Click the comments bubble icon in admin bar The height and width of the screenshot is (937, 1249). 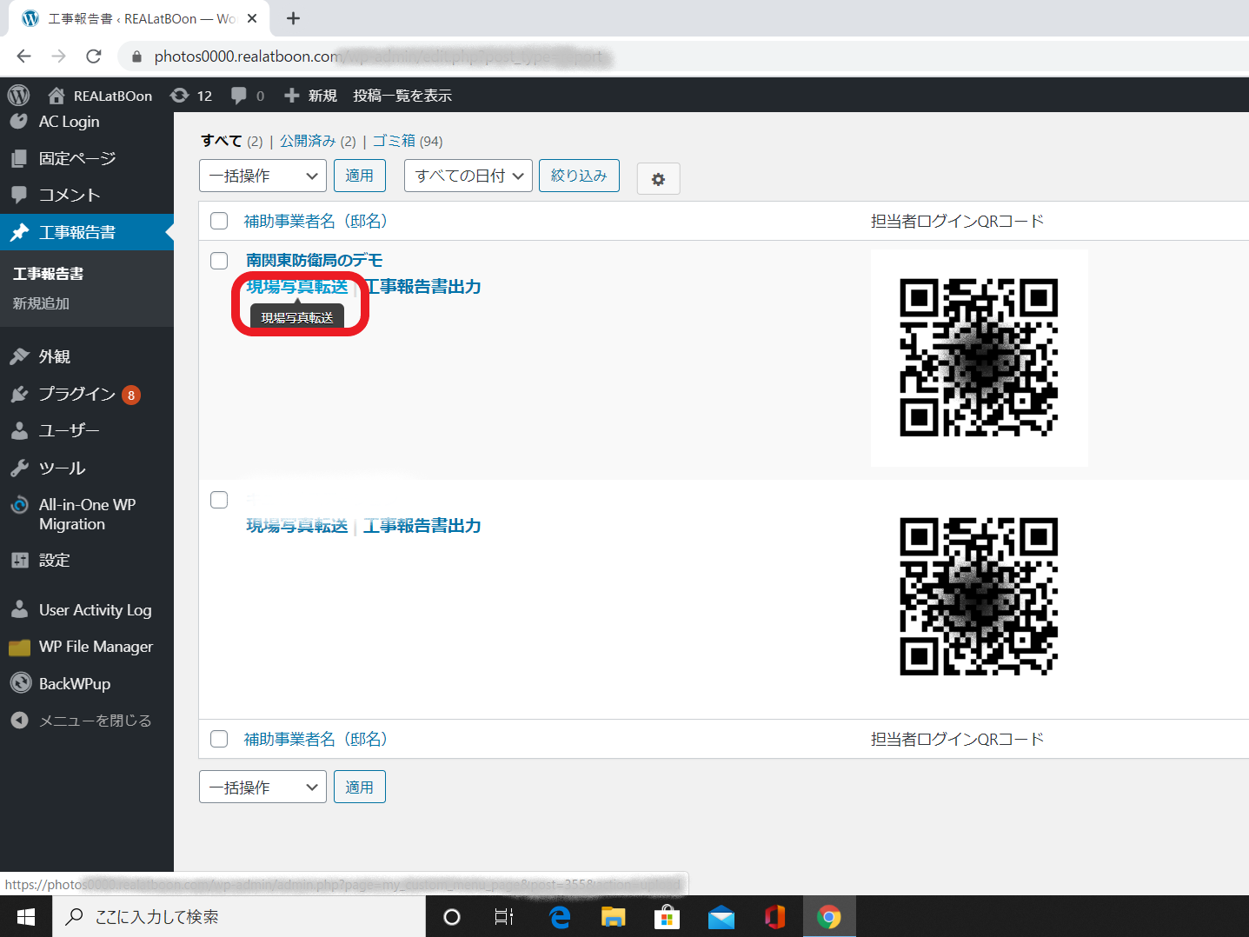click(239, 96)
